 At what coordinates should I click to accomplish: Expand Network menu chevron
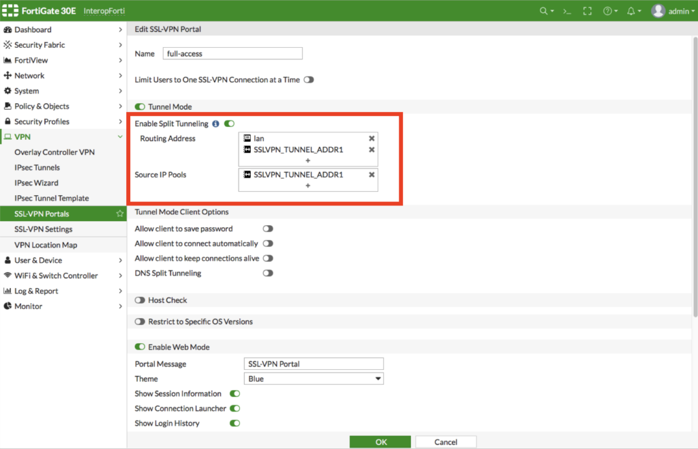pos(120,75)
